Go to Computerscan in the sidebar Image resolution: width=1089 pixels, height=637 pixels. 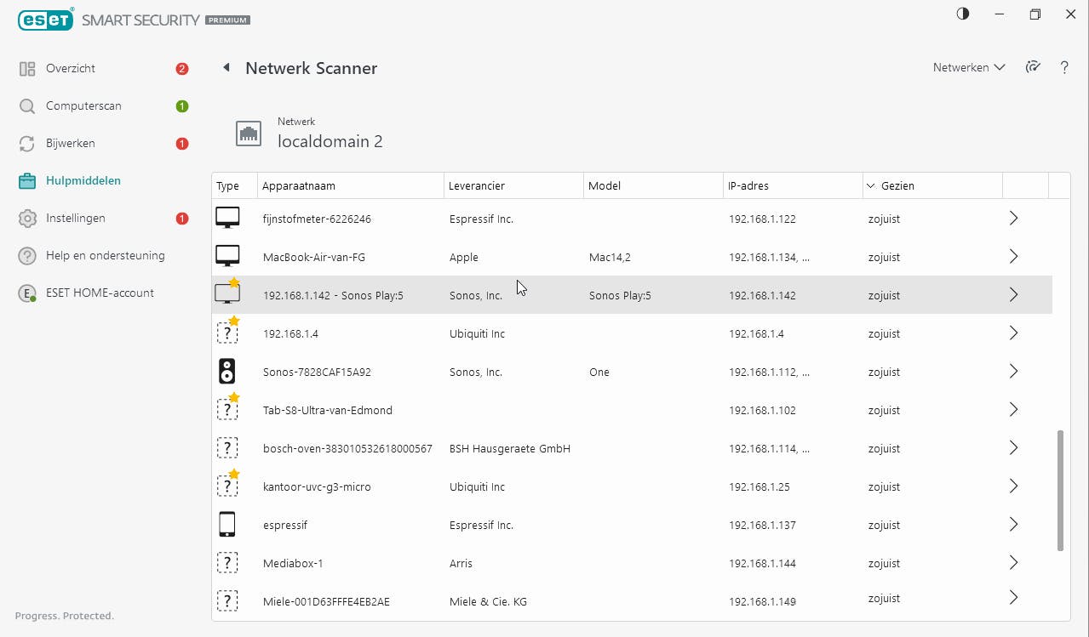[83, 105]
